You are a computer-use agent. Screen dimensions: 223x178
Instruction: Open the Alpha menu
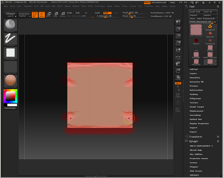tap(6, 6)
